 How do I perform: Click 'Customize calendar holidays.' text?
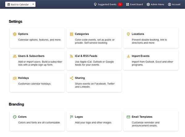pyautogui.click(x=35, y=84)
